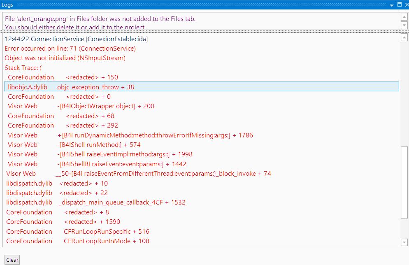Select the 'CoreFoundation <redacted> + 68' row
Screen dimensions: 409x265
tap(202, 116)
